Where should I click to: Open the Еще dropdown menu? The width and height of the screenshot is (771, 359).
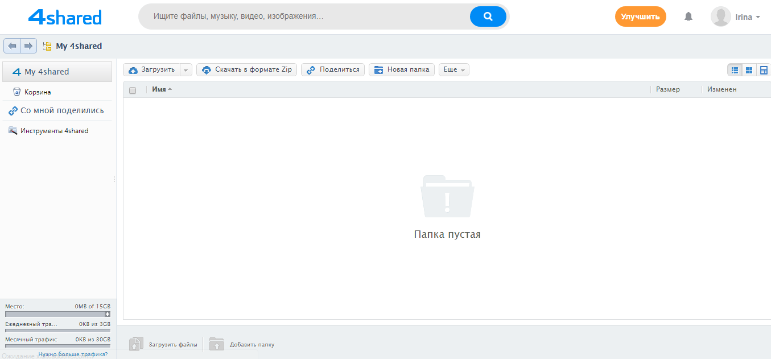click(453, 69)
